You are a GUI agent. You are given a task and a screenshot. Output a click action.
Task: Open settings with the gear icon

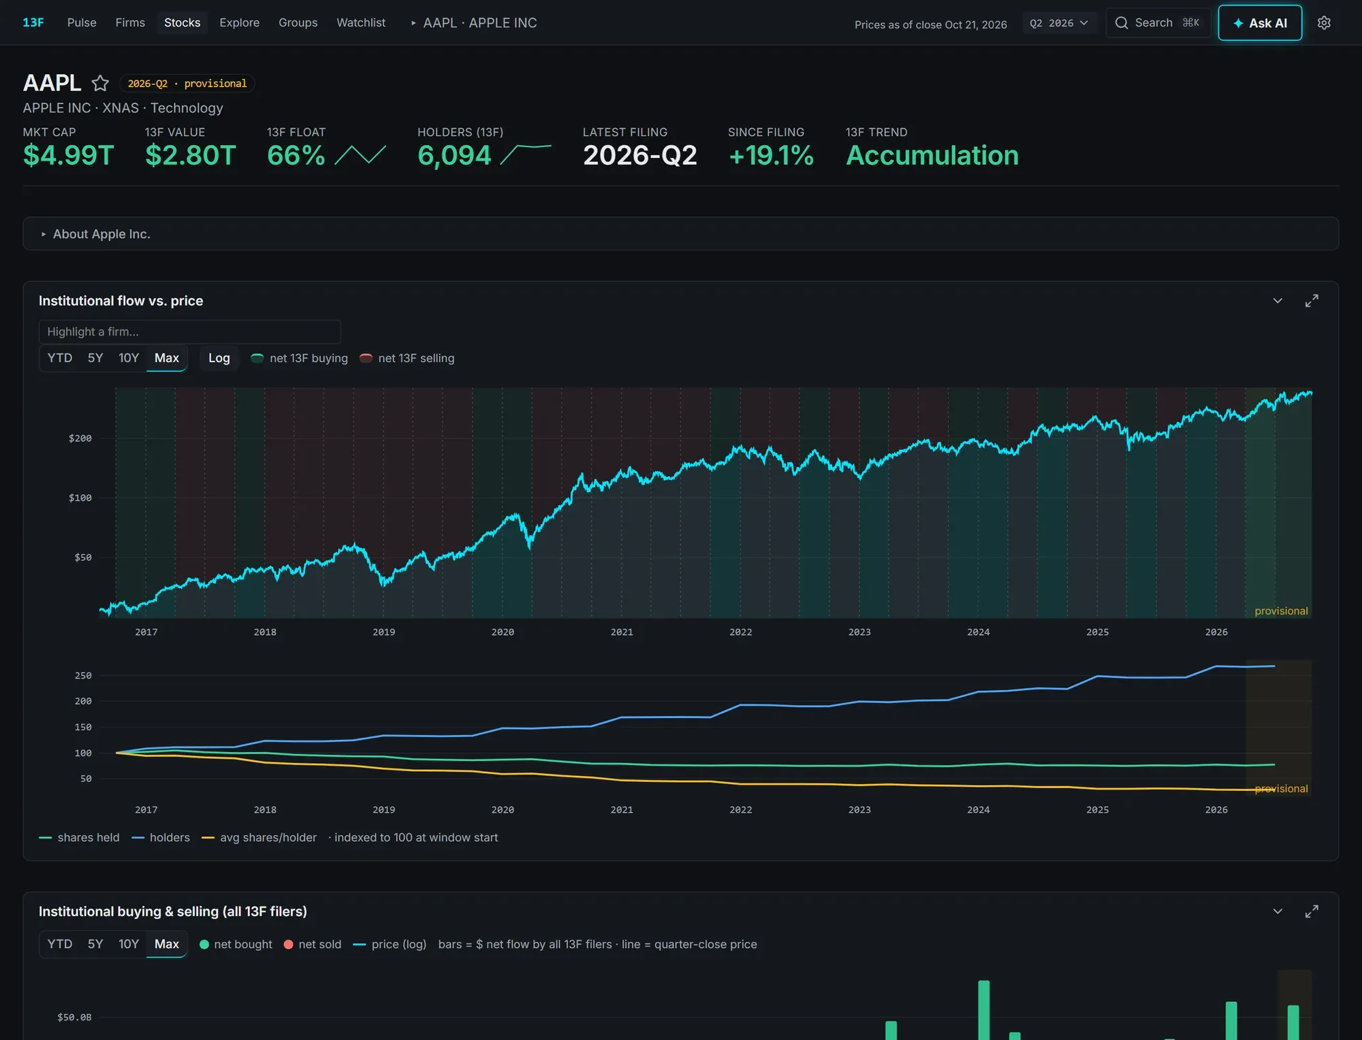(1324, 22)
